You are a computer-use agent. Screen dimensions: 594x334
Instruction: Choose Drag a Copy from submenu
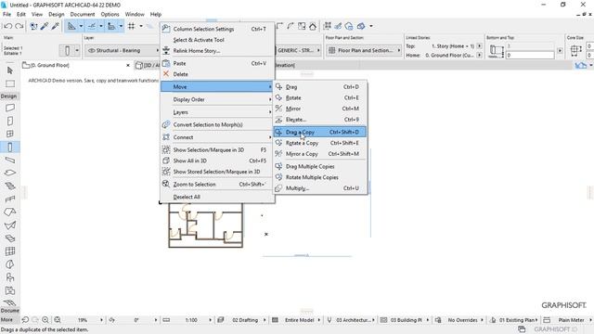click(x=319, y=132)
